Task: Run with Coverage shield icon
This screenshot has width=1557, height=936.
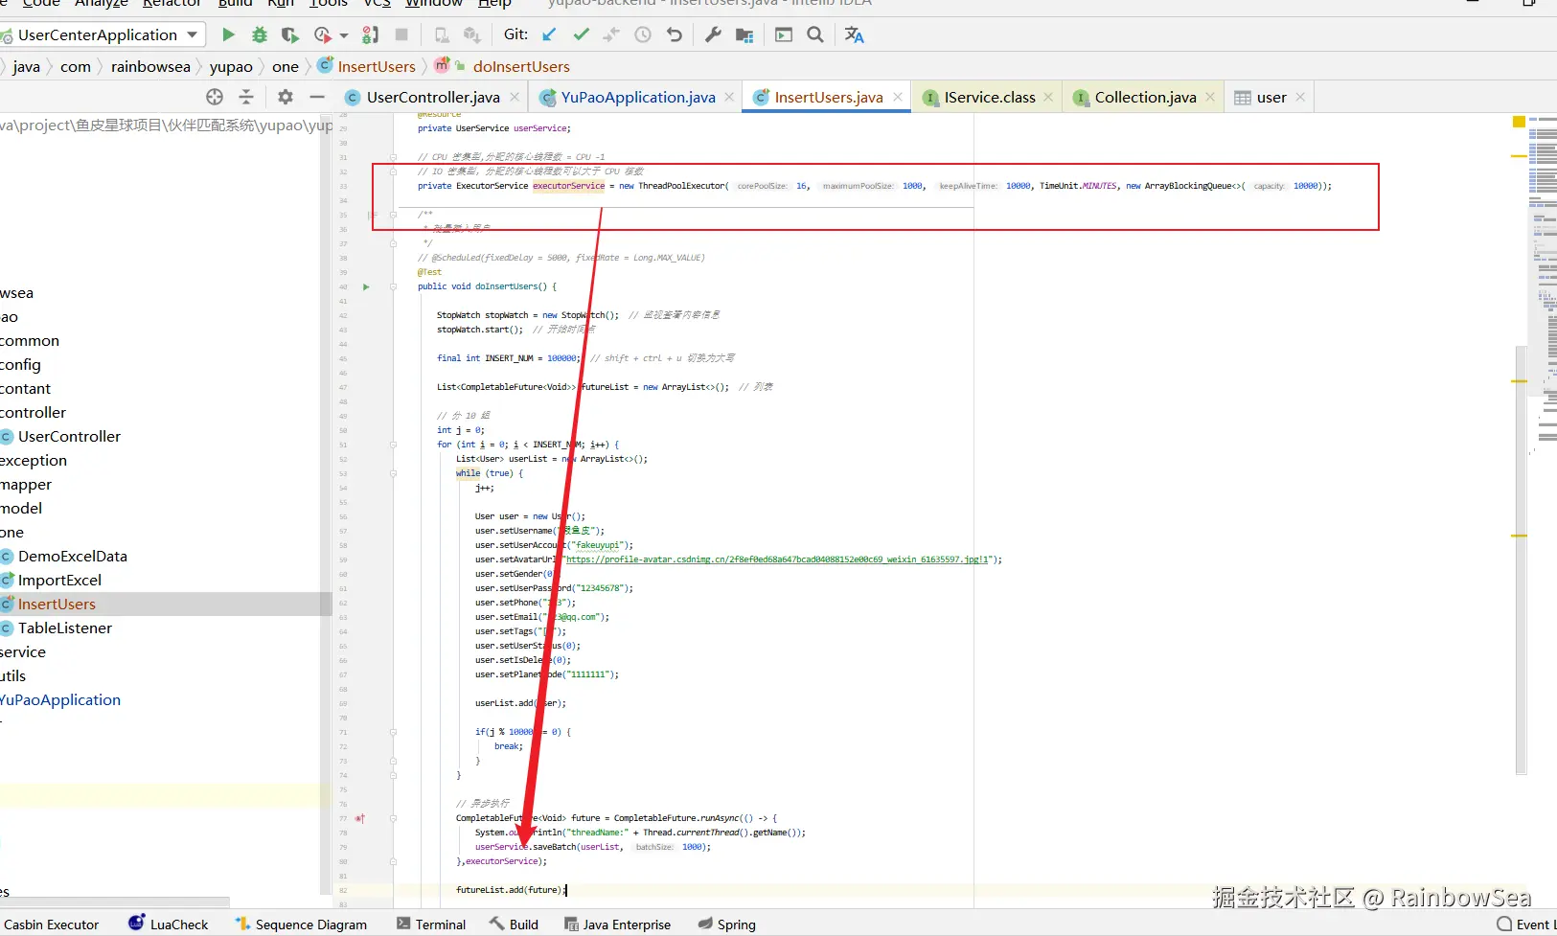Action: (x=289, y=34)
